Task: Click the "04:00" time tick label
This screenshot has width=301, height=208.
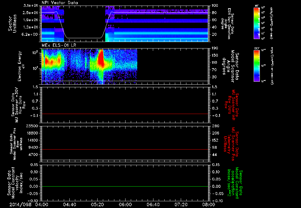Action: (42, 204)
